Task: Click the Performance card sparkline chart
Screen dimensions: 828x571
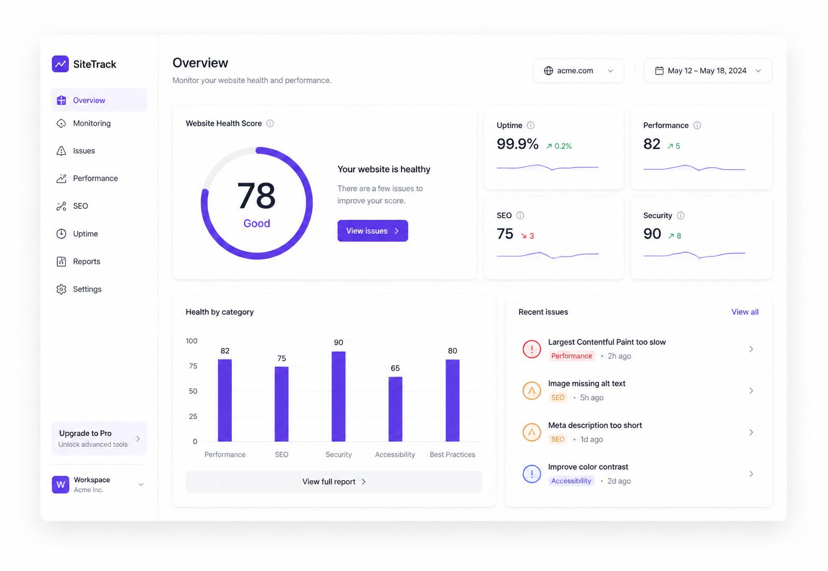Action: pyautogui.click(x=694, y=168)
